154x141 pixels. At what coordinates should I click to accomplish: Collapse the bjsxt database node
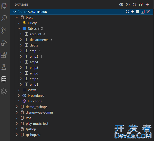coord(17,17)
